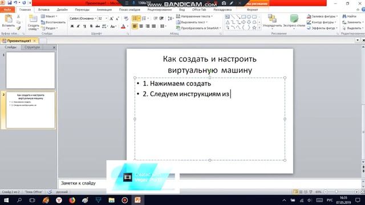
Task: Switch to the Показ слайдов tab
Action: [x=129, y=10]
